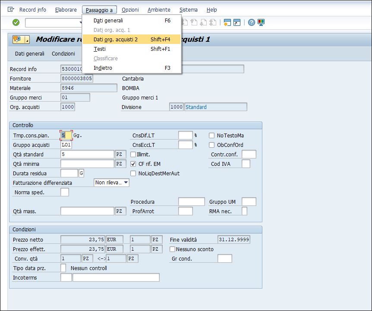
Task: Click the Durata residua field
Action: 69,173
